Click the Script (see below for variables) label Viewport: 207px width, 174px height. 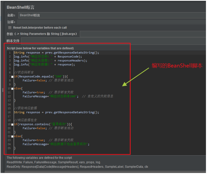(40, 48)
